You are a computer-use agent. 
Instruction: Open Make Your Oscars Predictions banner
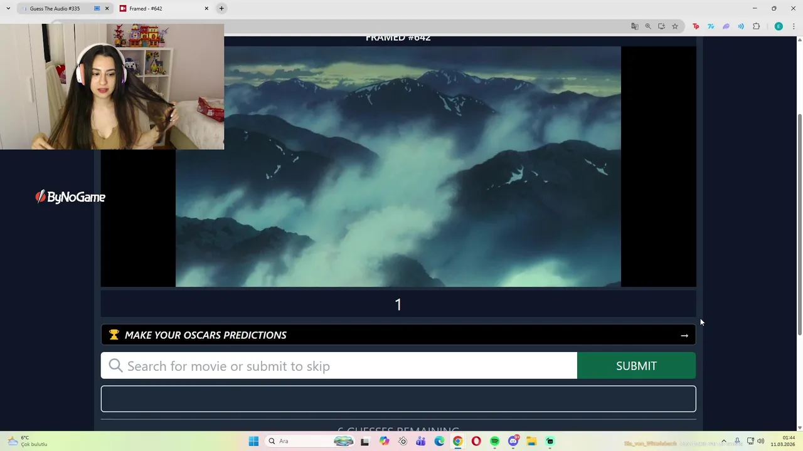[398, 335]
